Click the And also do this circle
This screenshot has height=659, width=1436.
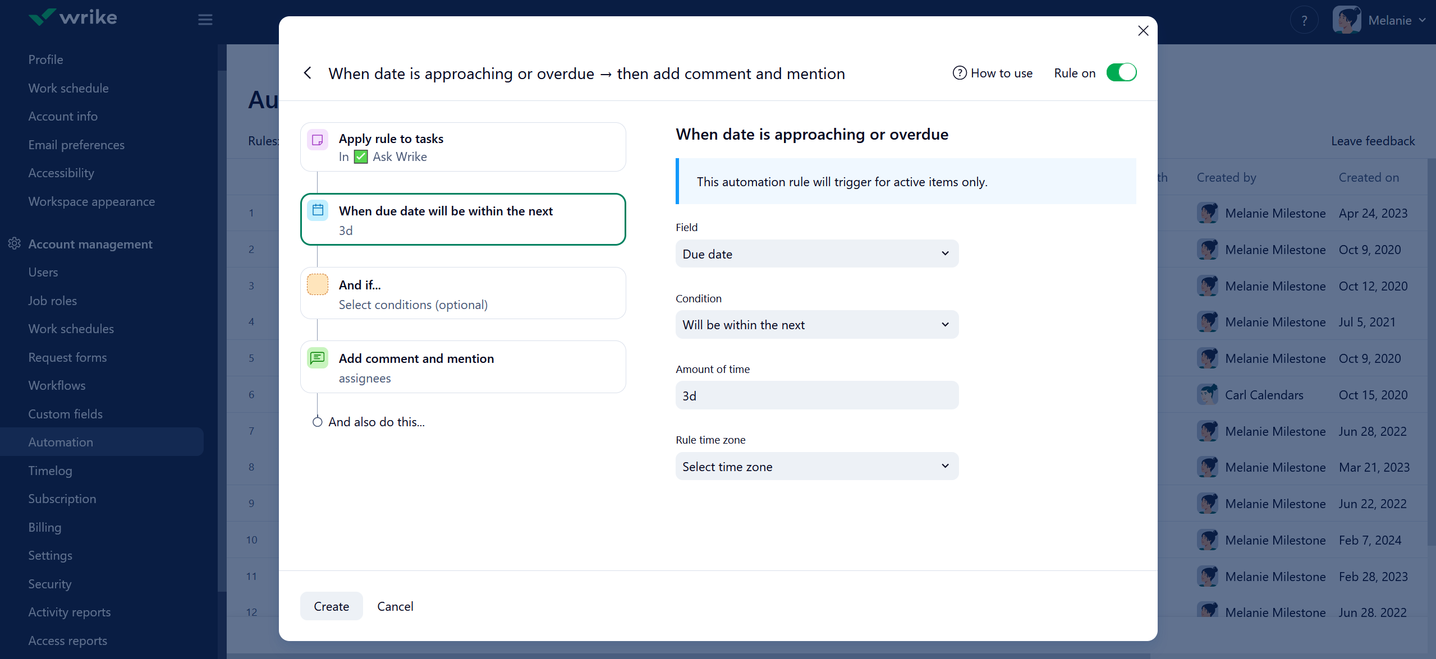tap(318, 422)
